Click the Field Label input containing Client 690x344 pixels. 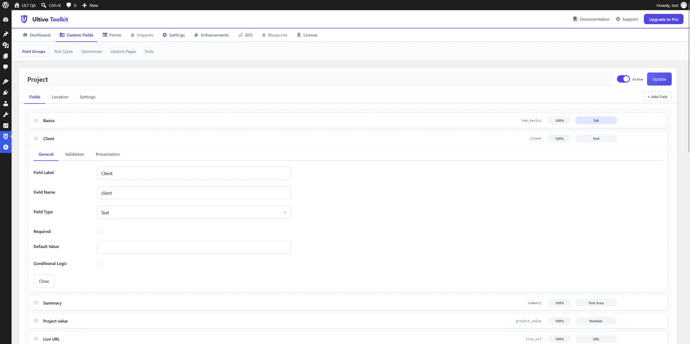point(194,174)
